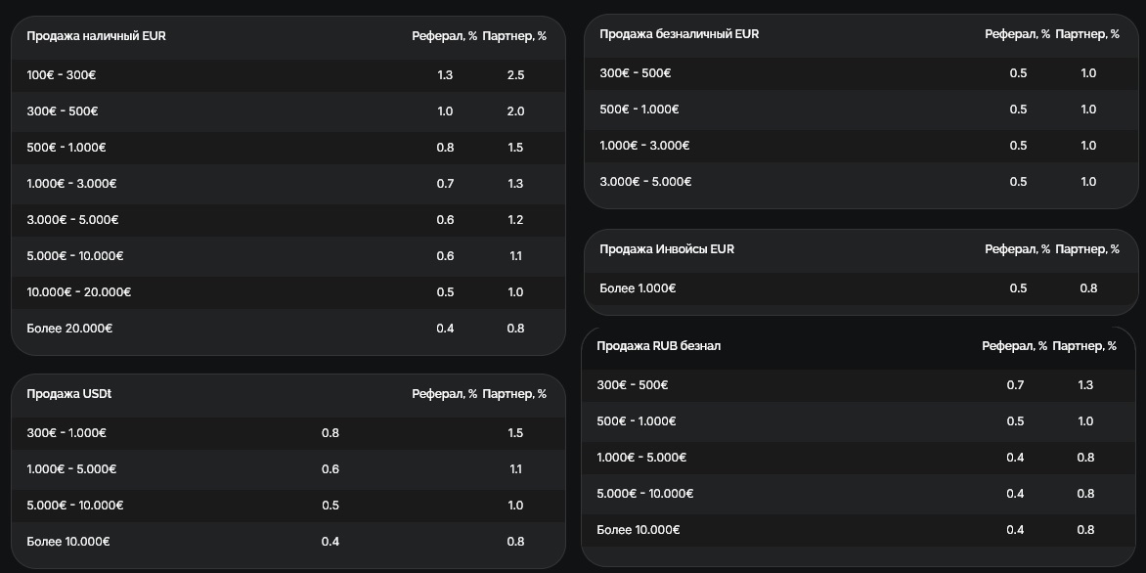Select the 300€ - 500€ row in RUB table
1146x573 pixels.
859,385
